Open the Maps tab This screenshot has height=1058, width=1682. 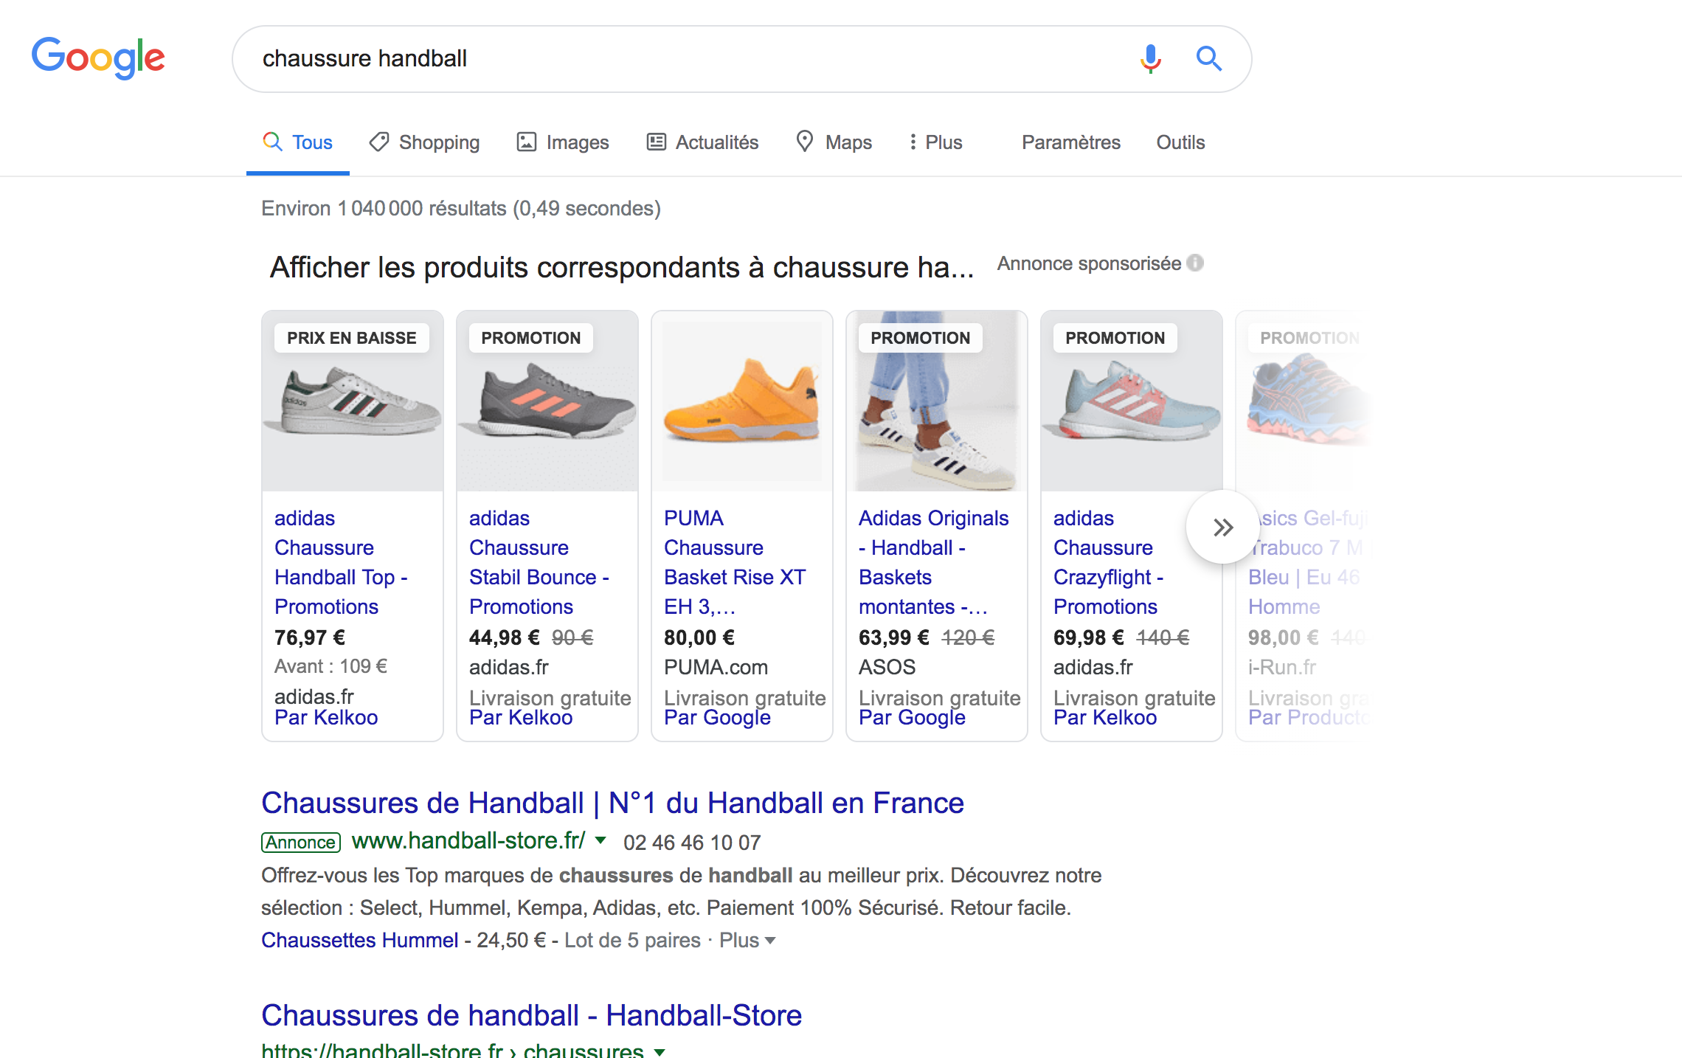click(834, 142)
